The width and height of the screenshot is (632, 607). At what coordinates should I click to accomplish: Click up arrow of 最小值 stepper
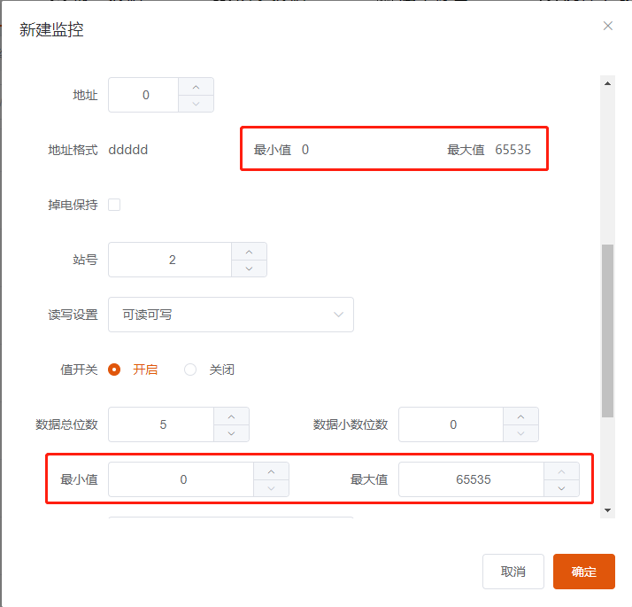point(271,471)
